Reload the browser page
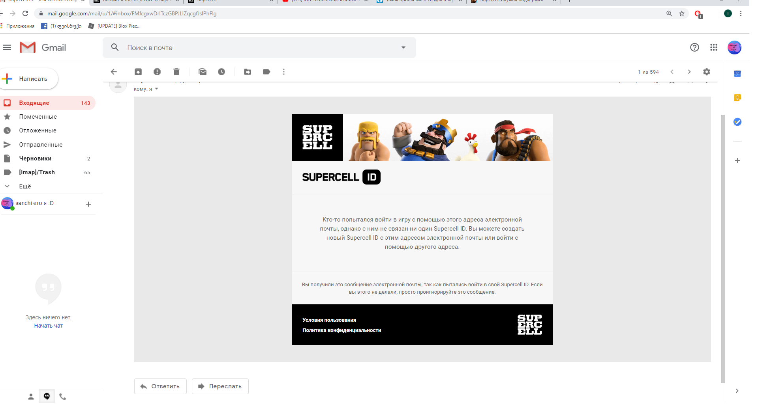 [25, 13]
